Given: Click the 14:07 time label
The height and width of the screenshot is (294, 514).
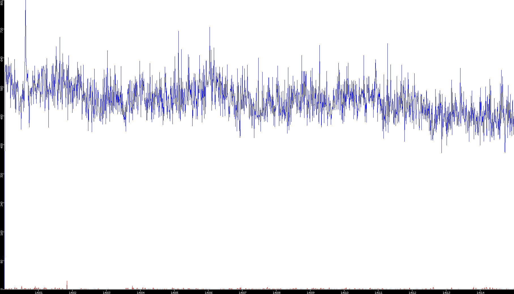Looking at the screenshot, I should (242, 292).
